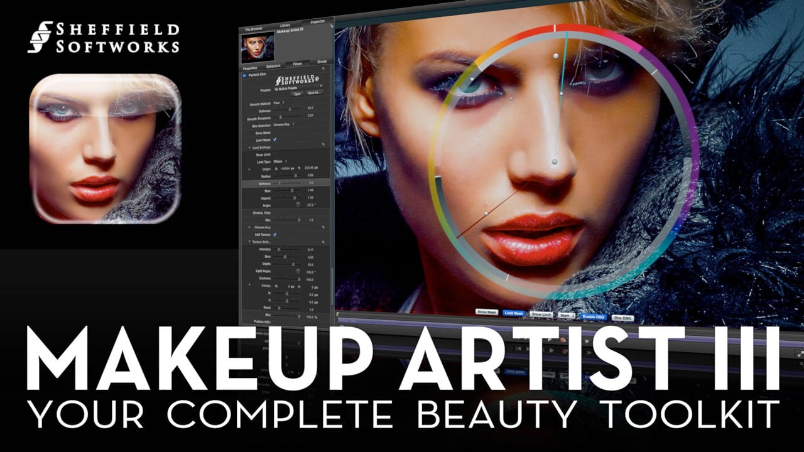Collapse the Limit Settings section
This screenshot has height=452, width=804.
click(249, 148)
